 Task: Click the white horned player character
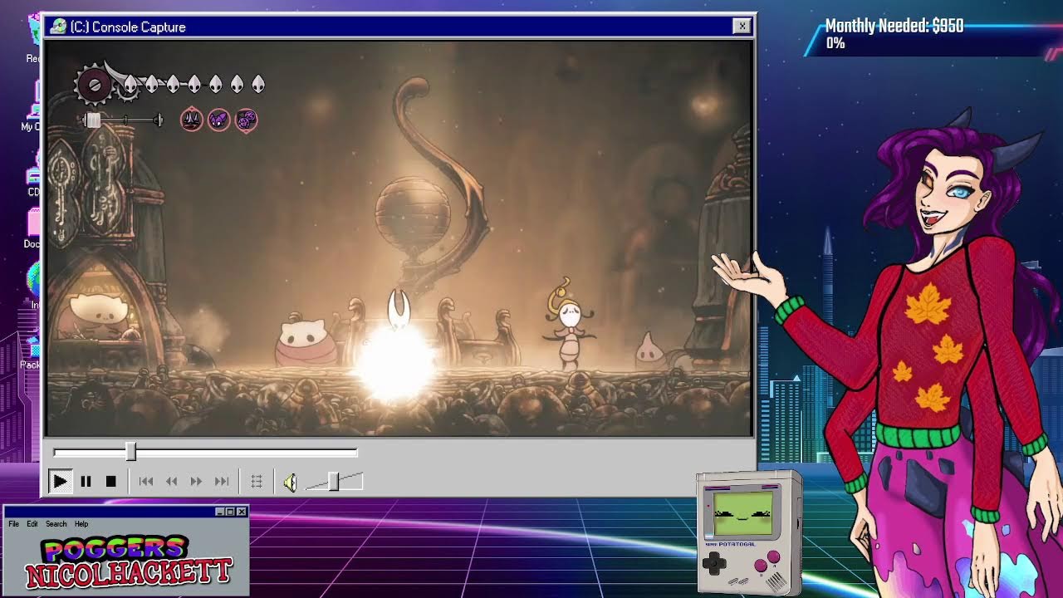point(399,311)
